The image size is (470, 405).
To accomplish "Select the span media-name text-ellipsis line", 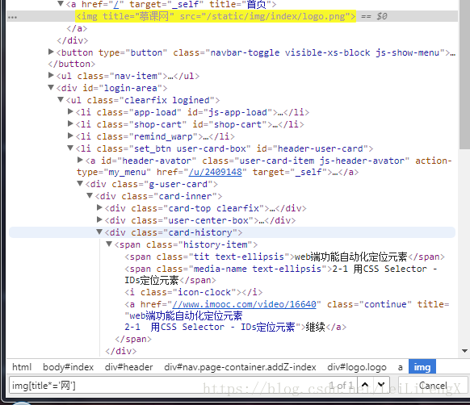I will [281, 274].
